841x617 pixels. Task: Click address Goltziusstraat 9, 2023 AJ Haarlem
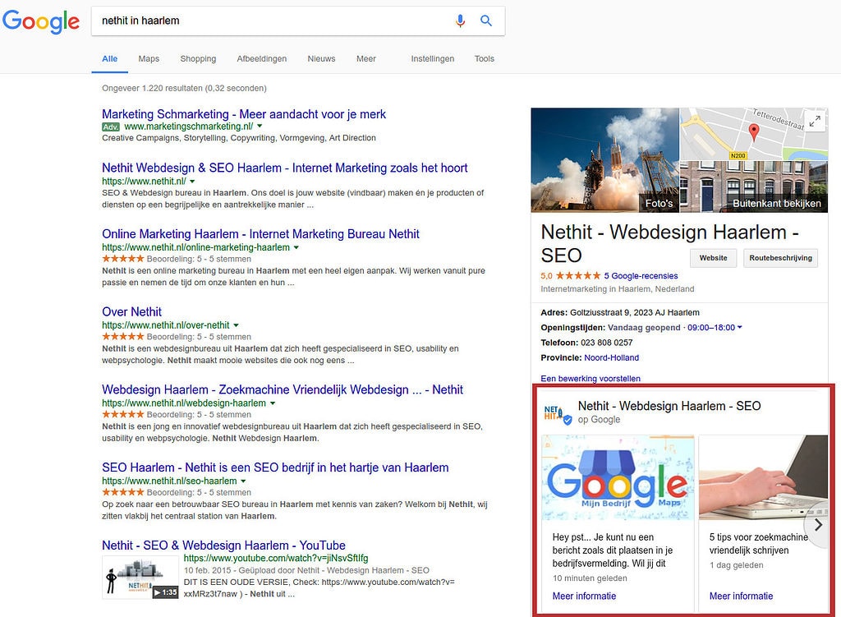point(635,312)
